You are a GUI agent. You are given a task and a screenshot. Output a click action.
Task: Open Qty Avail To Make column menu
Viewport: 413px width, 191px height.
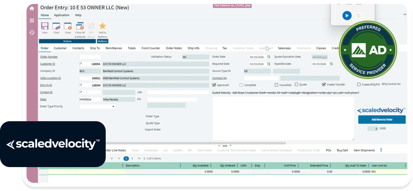point(369,165)
